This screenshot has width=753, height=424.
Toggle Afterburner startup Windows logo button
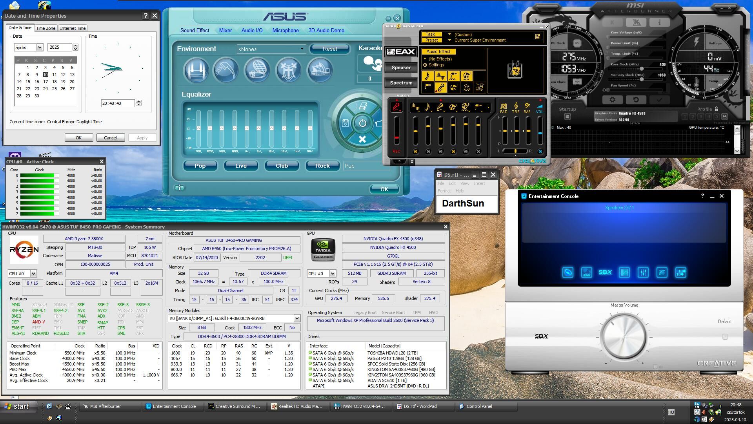tap(567, 117)
